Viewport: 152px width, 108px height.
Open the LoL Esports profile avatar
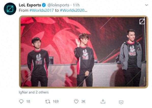coord(10,9)
